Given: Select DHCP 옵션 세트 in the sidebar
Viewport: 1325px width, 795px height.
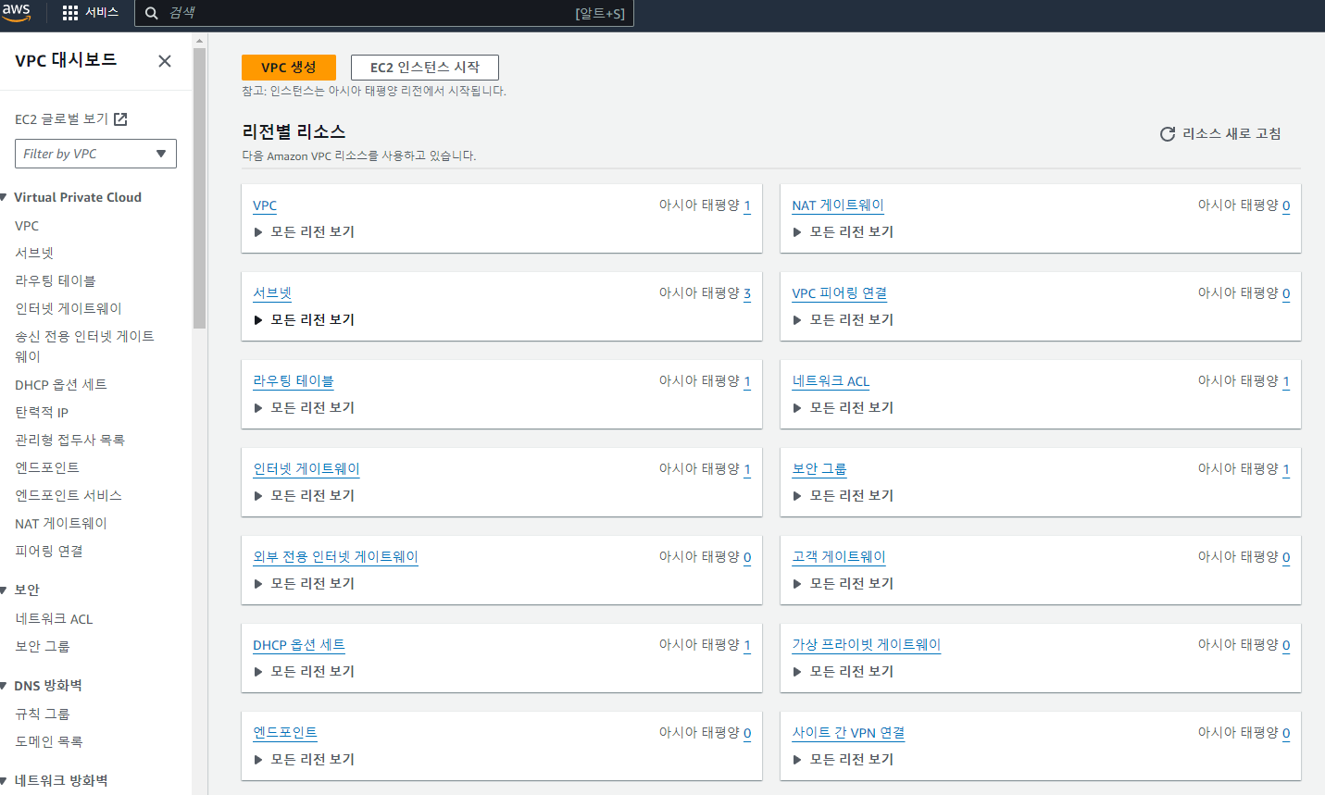Looking at the screenshot, I should point(61,384).
